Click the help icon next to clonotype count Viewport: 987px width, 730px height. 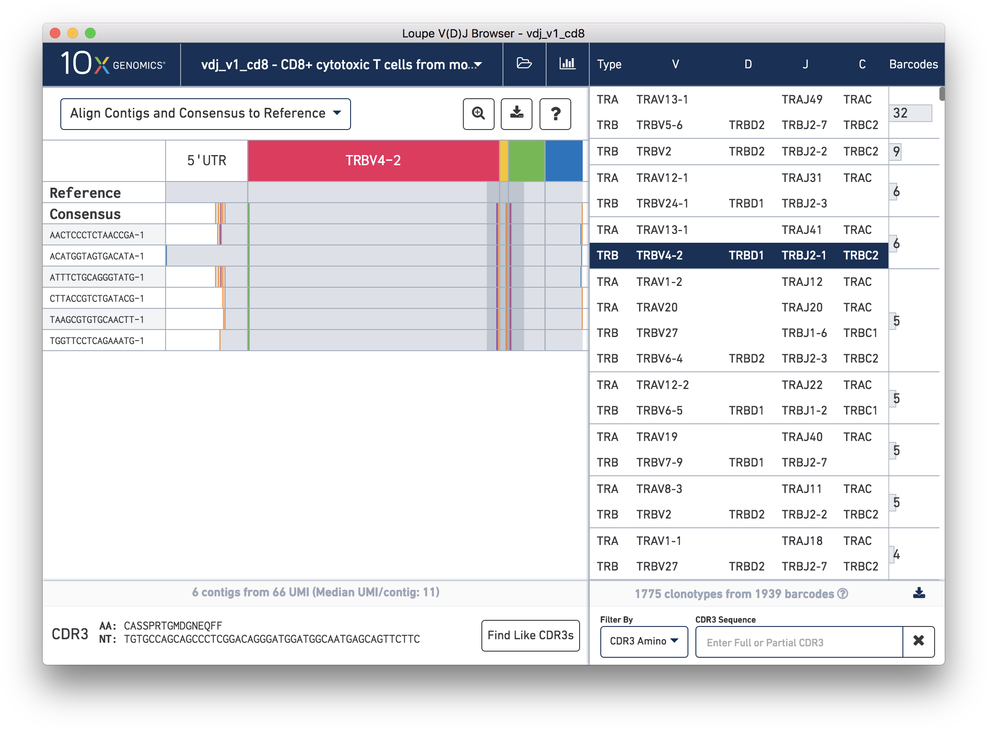843,594
